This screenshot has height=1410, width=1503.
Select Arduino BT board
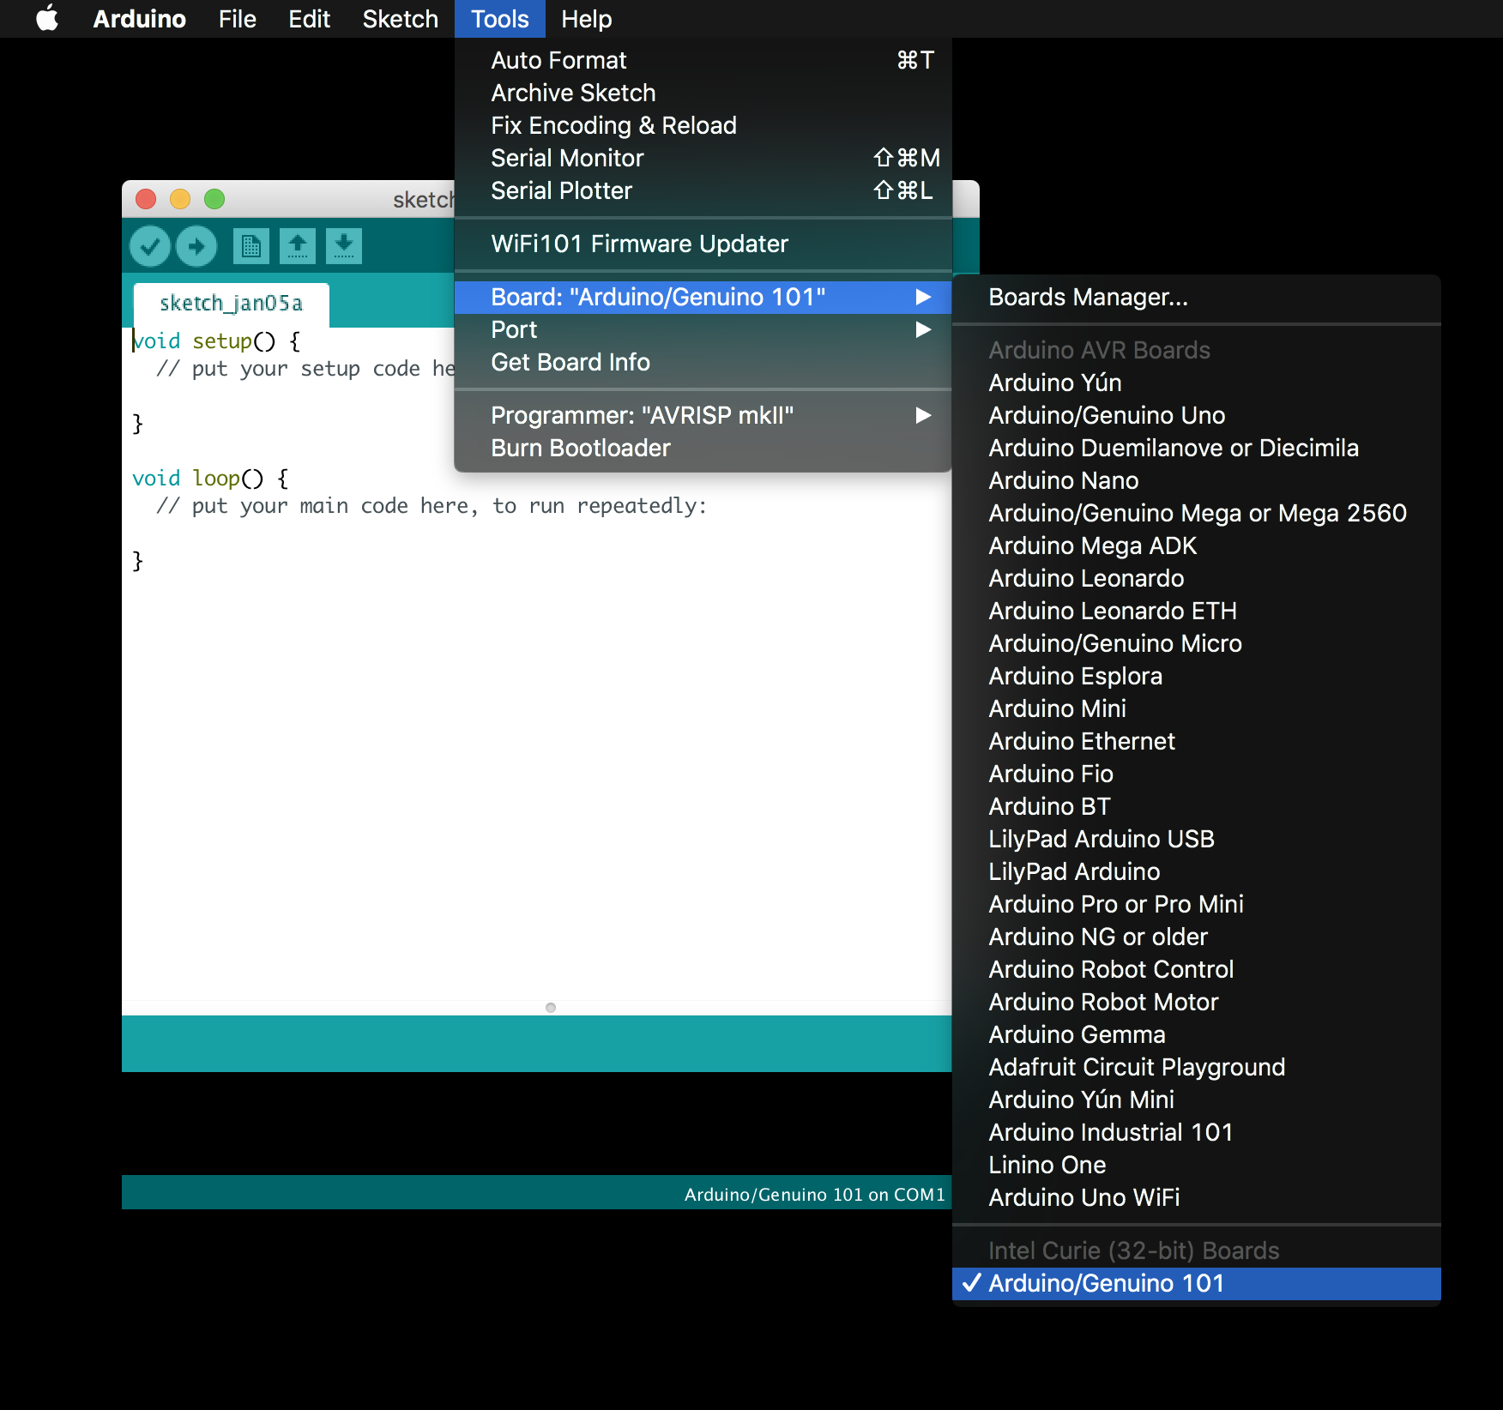click(x=1197, y=807)
